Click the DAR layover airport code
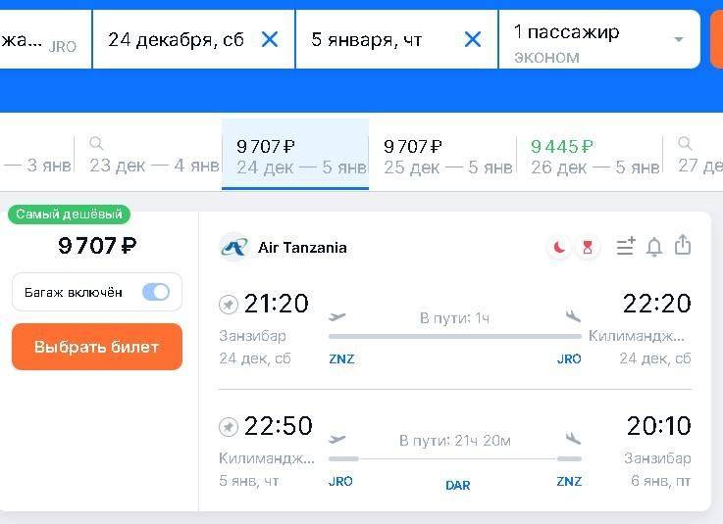Image resolution: width=723 pixels, height=524 pixels. coord(458,485)
